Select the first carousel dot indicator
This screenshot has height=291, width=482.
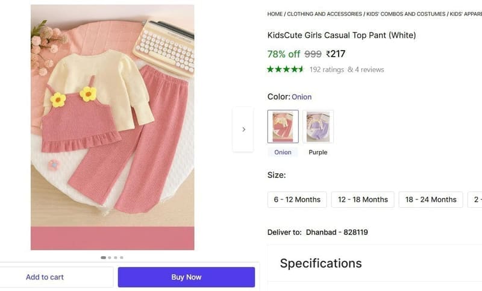click(103, 257)
